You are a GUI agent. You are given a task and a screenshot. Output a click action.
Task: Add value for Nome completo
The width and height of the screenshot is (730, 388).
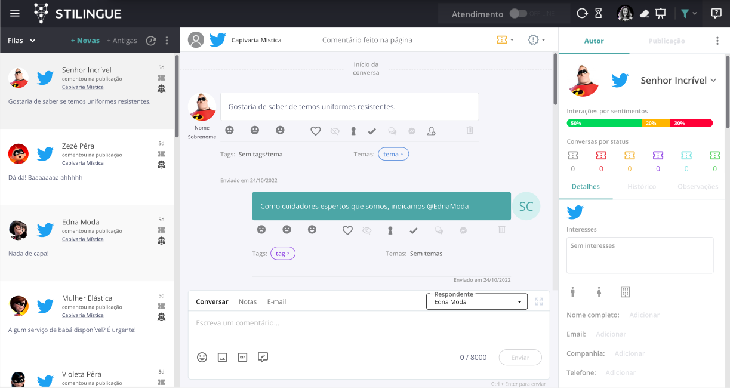(x=645, y=315)
